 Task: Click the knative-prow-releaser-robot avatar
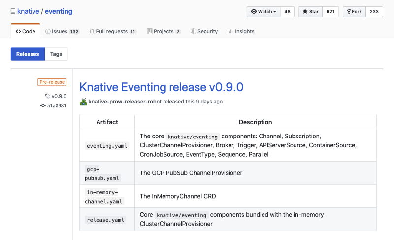pos(83,102)
